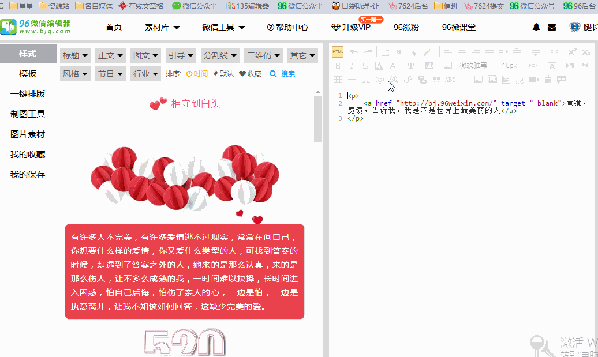Toggle the HTML source mode button
The width and height of the screenshot is (598, 357).
click(338, 52)
